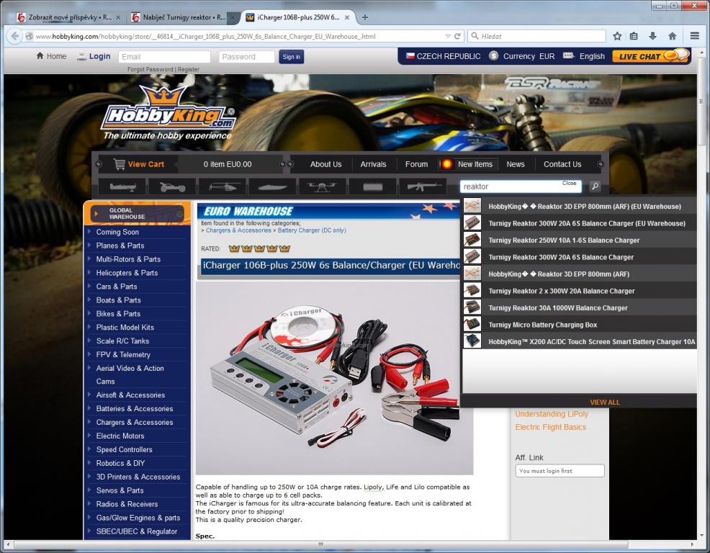Viewport: 710px width, 553px height.
Task: Click the Sign in button
Action: coord(291,57)
